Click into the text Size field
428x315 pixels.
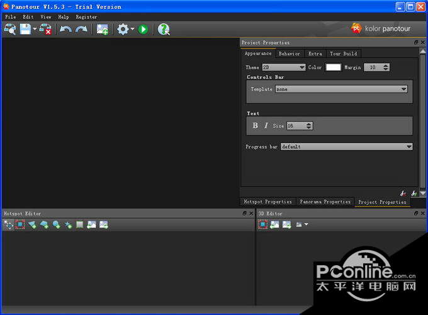pyautogui.click(x=296, y=125)
